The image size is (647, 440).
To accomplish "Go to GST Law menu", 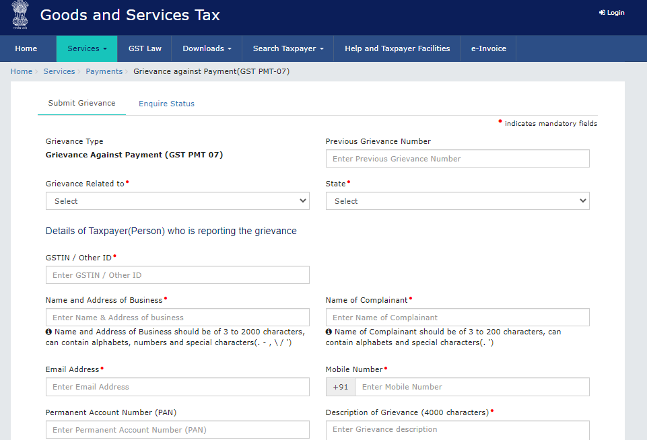I will 145,48.
